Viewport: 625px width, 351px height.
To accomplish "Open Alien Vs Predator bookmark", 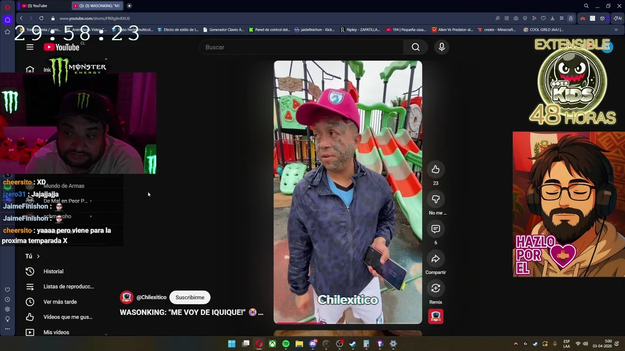I will 452,30.
